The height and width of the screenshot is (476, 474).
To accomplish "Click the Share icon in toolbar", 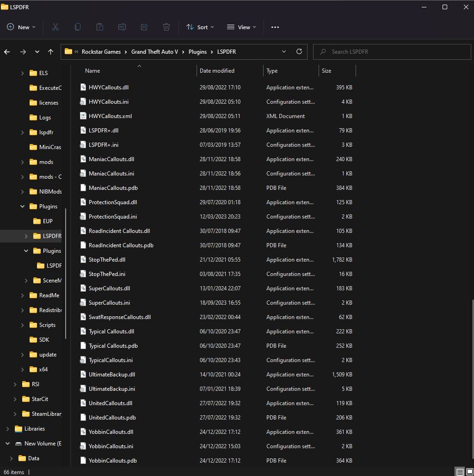I will (144, 27).
